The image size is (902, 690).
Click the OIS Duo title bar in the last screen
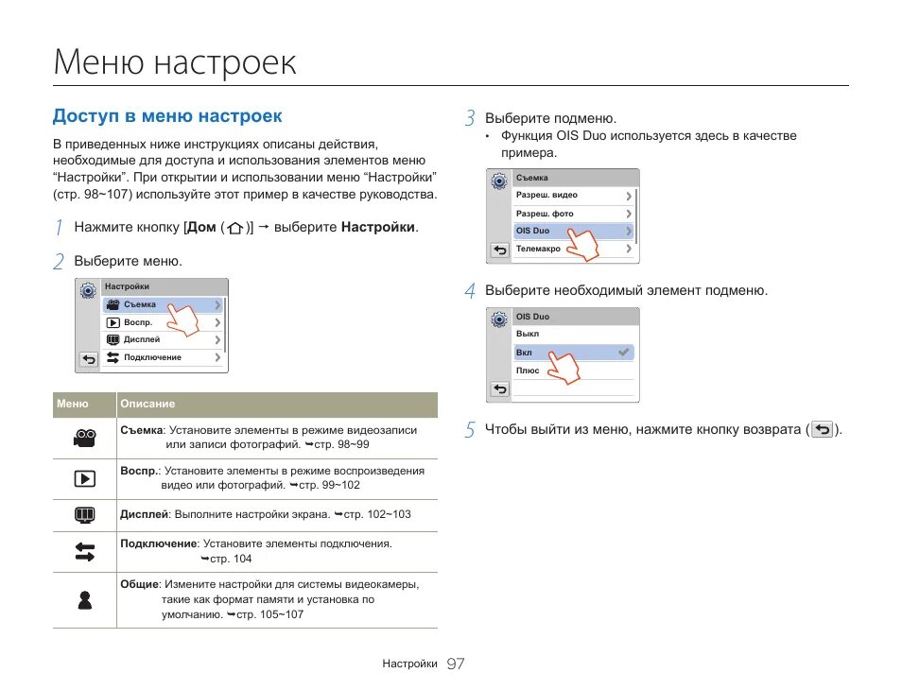(576, 317)
